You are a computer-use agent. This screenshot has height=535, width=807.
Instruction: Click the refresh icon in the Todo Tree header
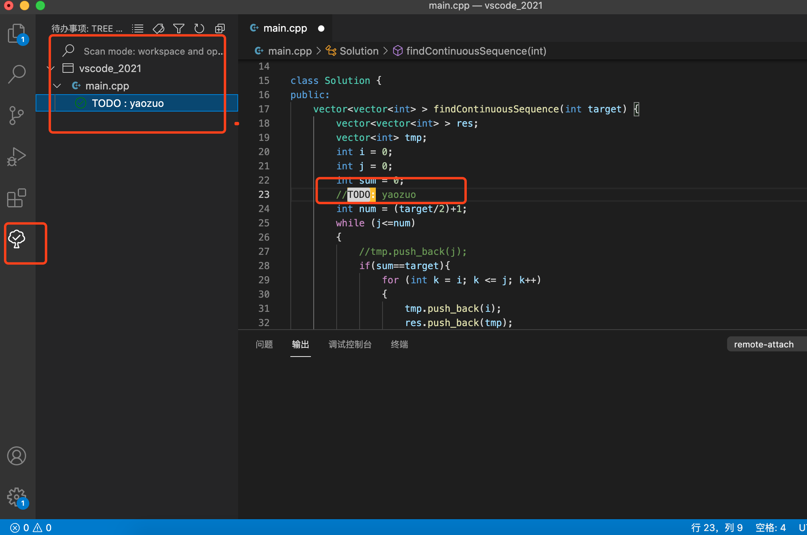pyautogui.click(x=199, y=28)
